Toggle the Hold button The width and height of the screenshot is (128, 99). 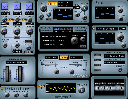click(x=97, y=65)
